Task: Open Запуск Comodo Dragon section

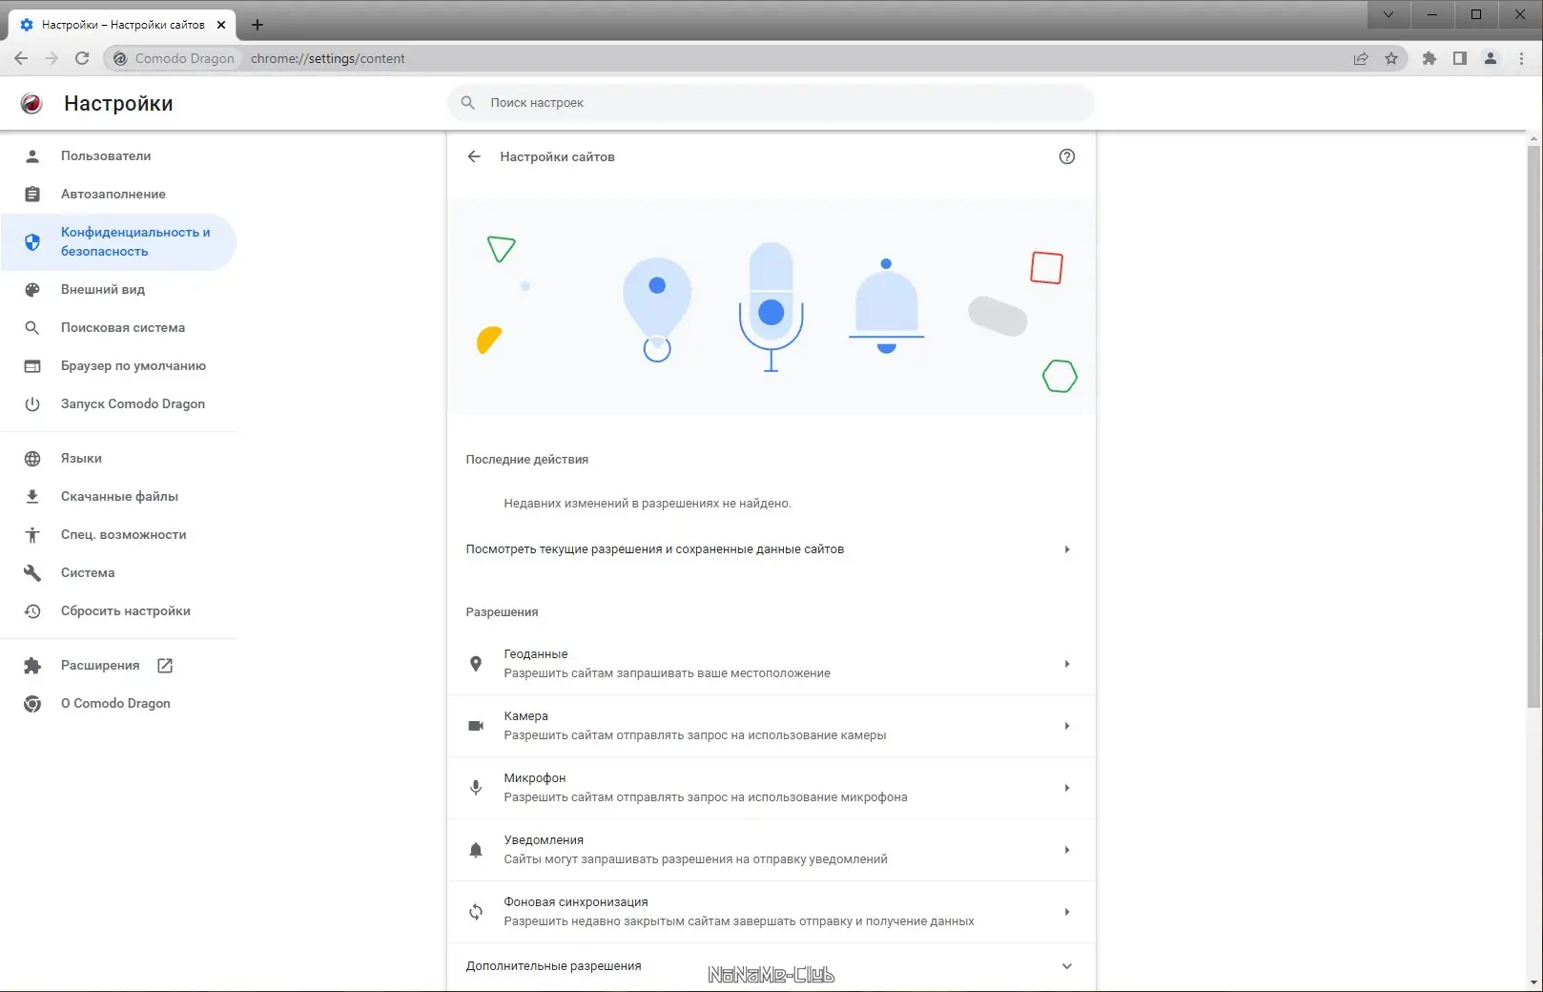Action: 118,403
